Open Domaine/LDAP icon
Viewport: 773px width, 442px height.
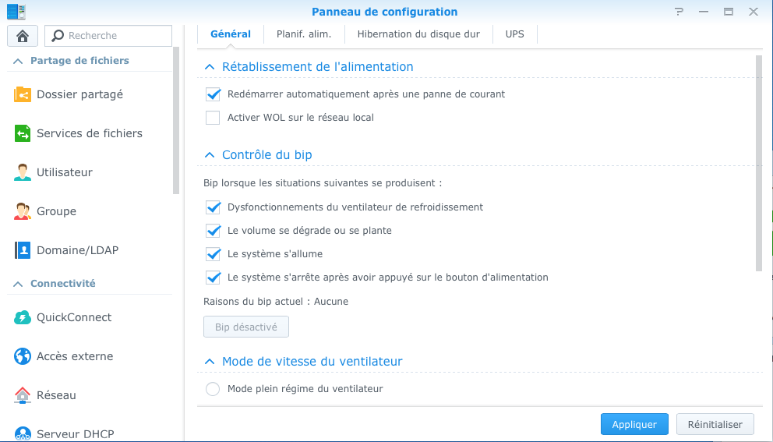tap(23, 250)
